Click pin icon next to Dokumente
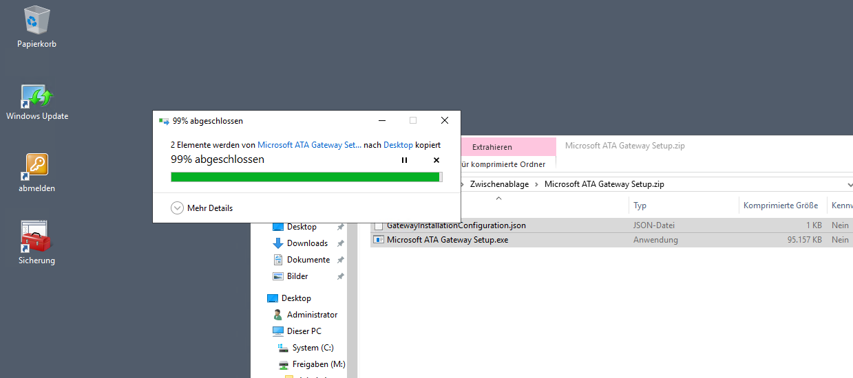The width and height of the screenshot is (853, 378). pos(340,260)
